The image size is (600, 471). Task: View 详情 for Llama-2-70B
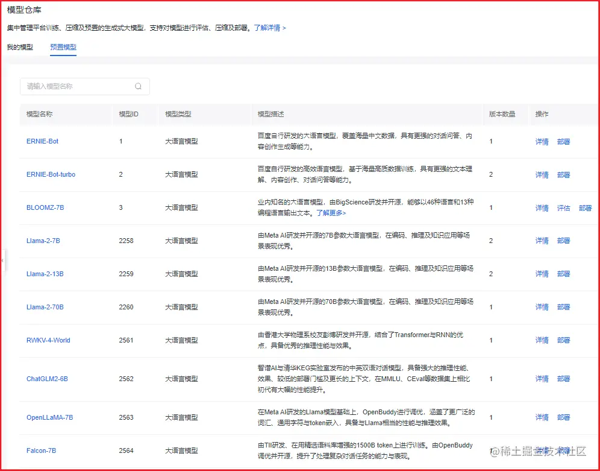pos(542,307)
